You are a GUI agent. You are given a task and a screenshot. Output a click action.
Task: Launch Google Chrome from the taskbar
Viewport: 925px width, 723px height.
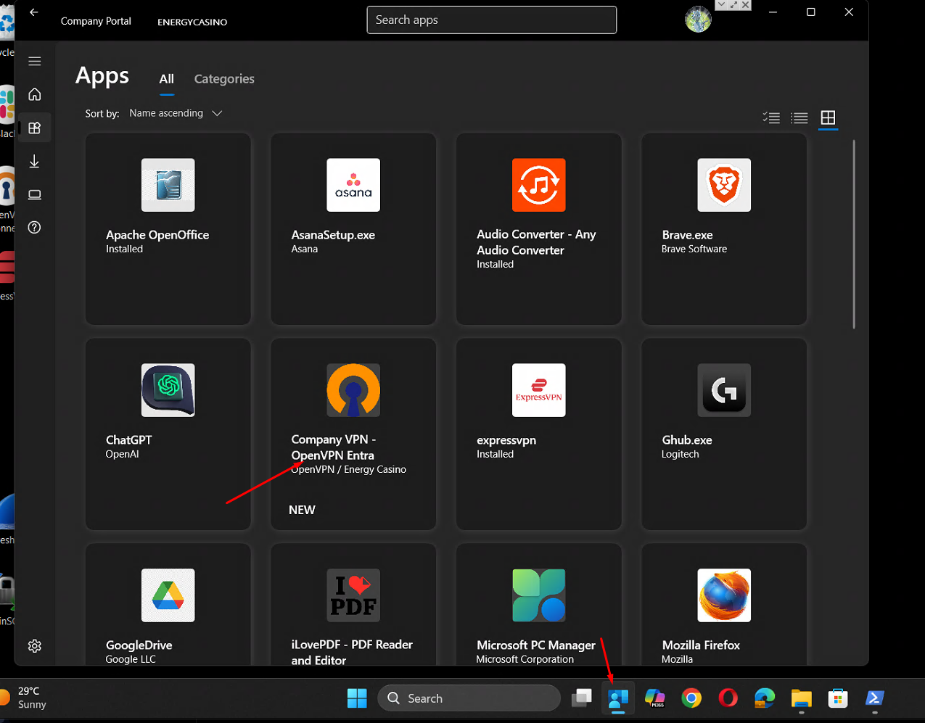(x=691, y=698)
